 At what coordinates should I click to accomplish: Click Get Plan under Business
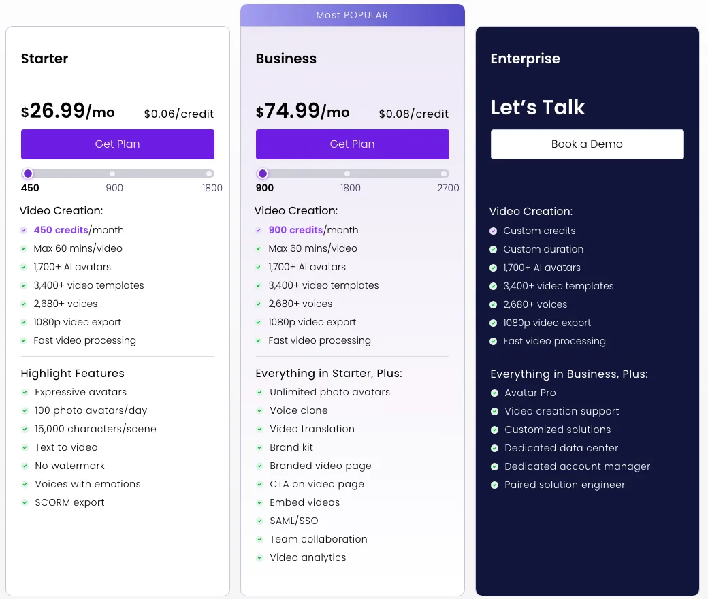352,144
